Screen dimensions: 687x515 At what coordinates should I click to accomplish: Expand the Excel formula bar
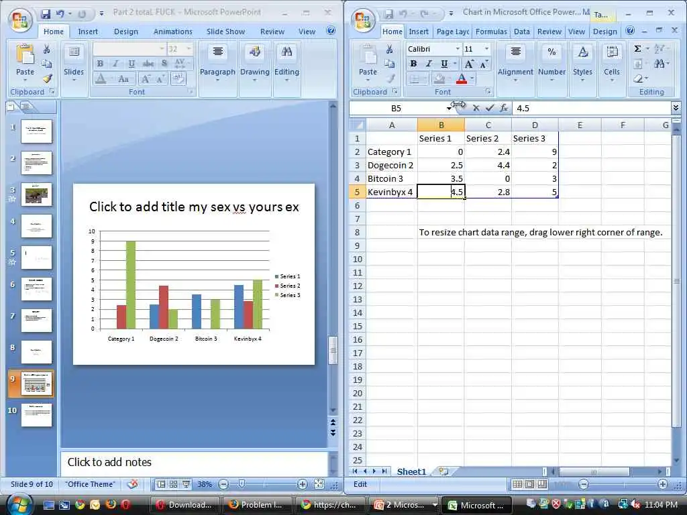click(x=676, y=107)
